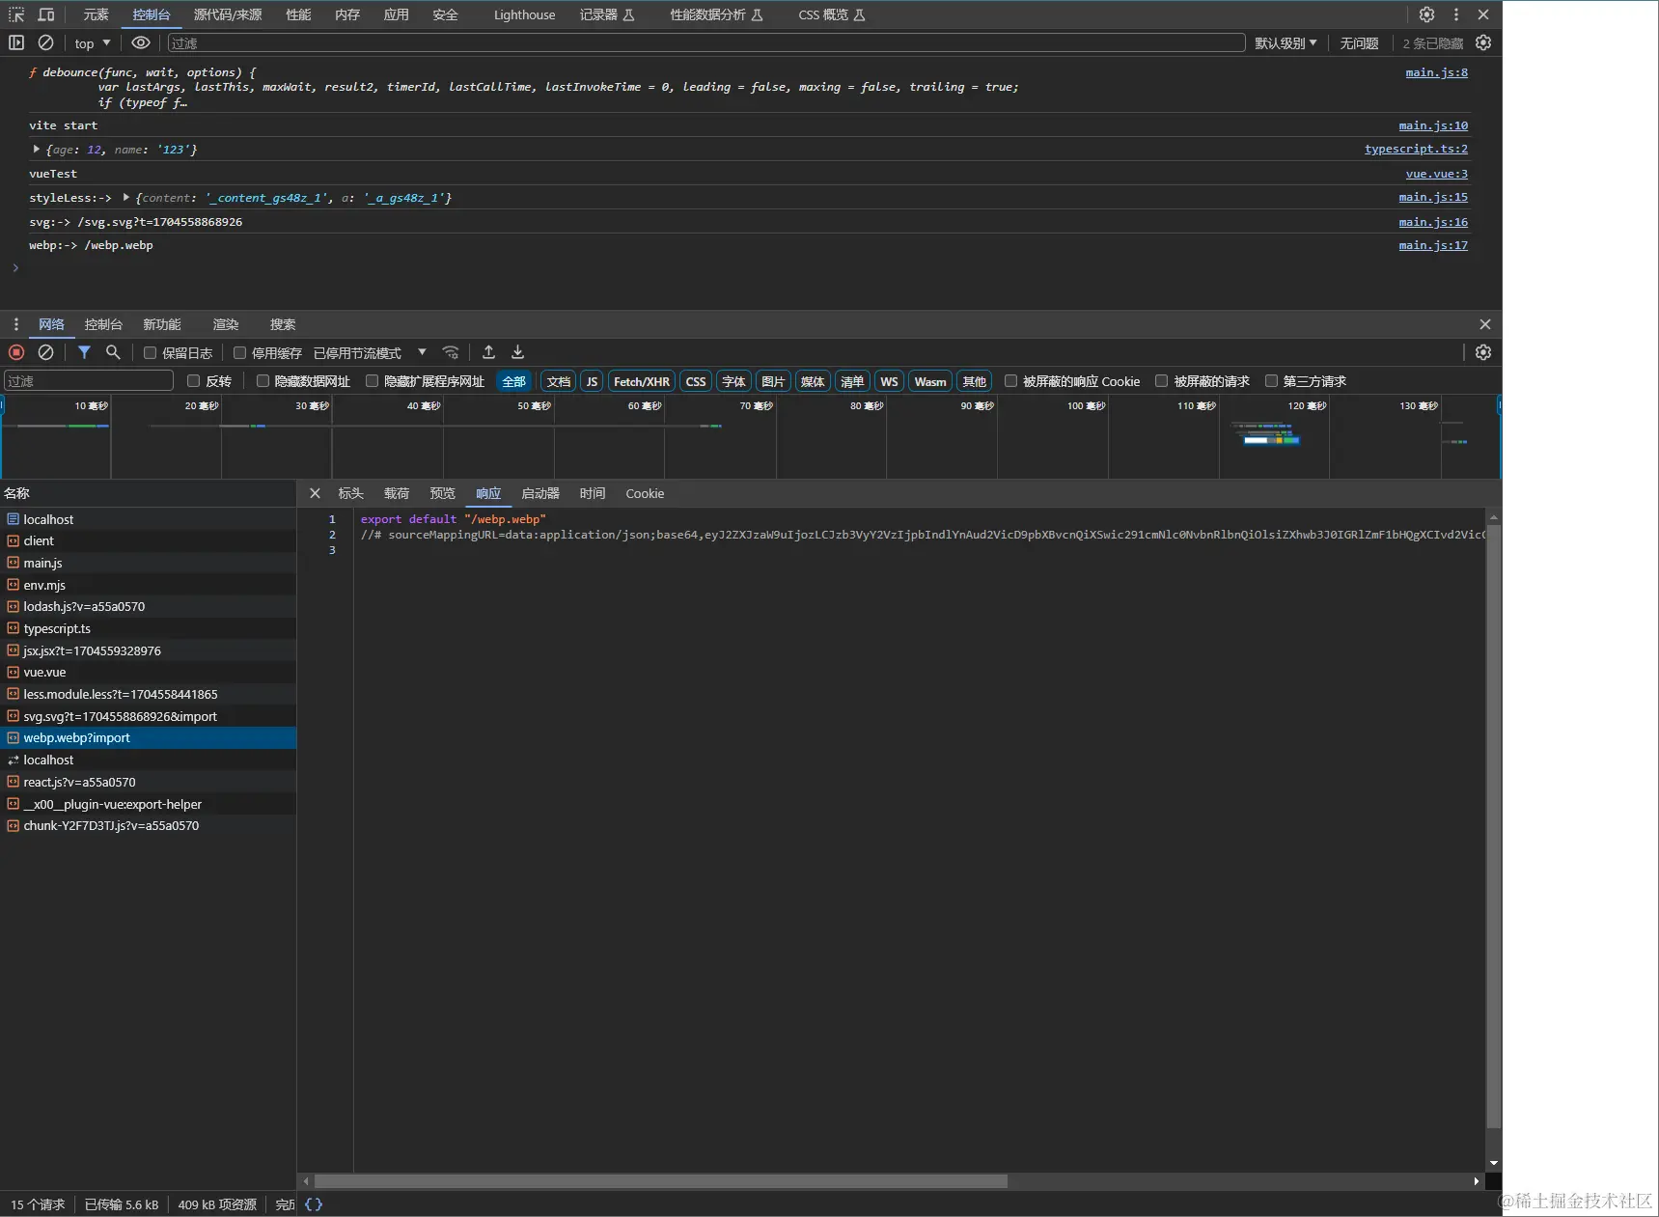Viewport: 1659px width, 1217px height.
Task: Open the drawer three-dot menu
Action: tap(15, 324)
